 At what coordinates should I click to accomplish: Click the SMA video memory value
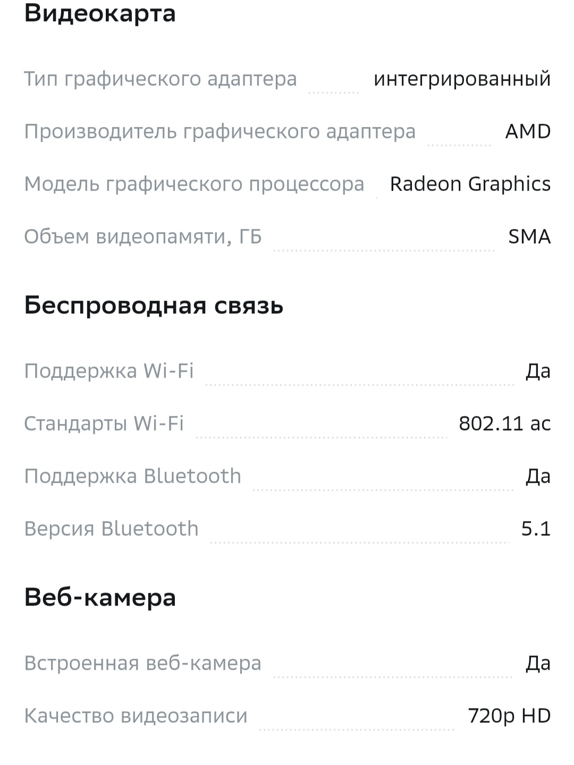529,236
